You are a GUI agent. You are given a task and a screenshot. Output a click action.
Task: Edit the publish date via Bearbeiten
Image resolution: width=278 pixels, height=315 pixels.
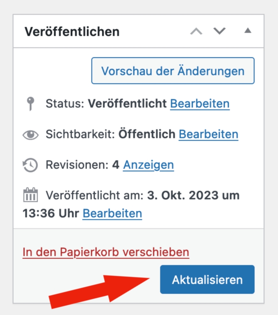click(112, 213)
